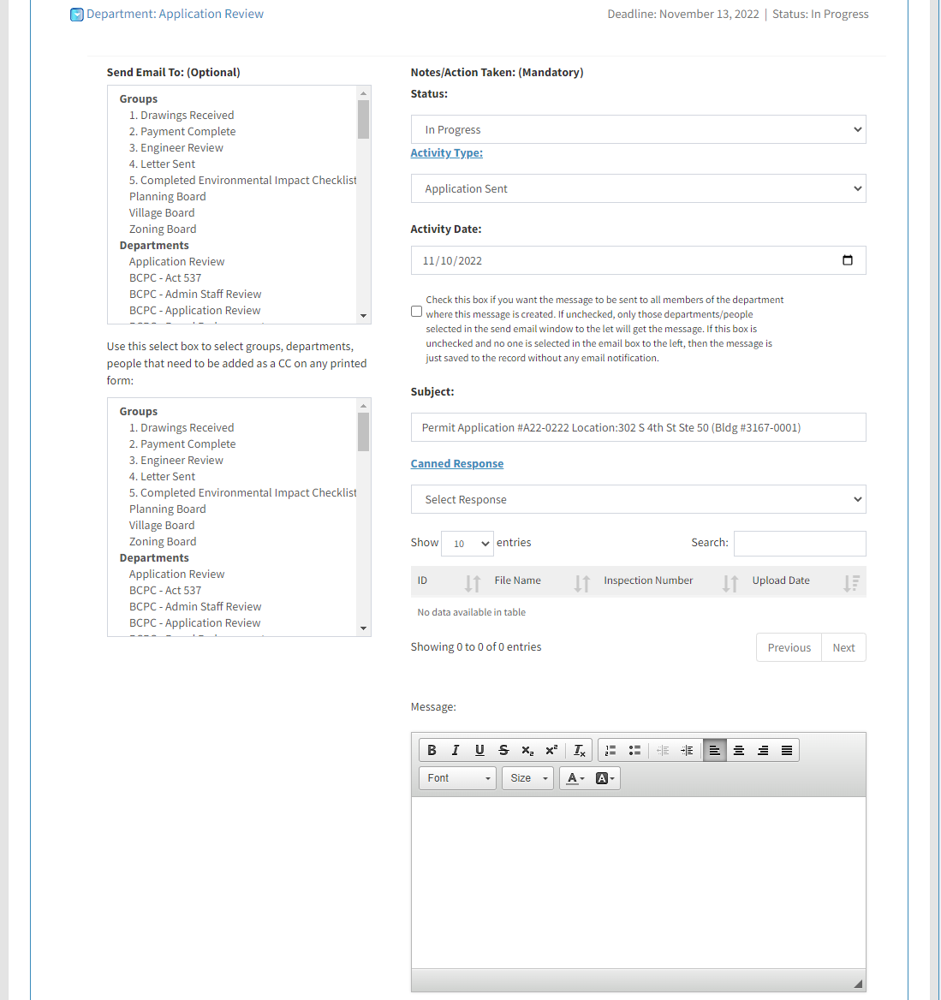Select Planning Board in Send Email list

coord(168,196)
